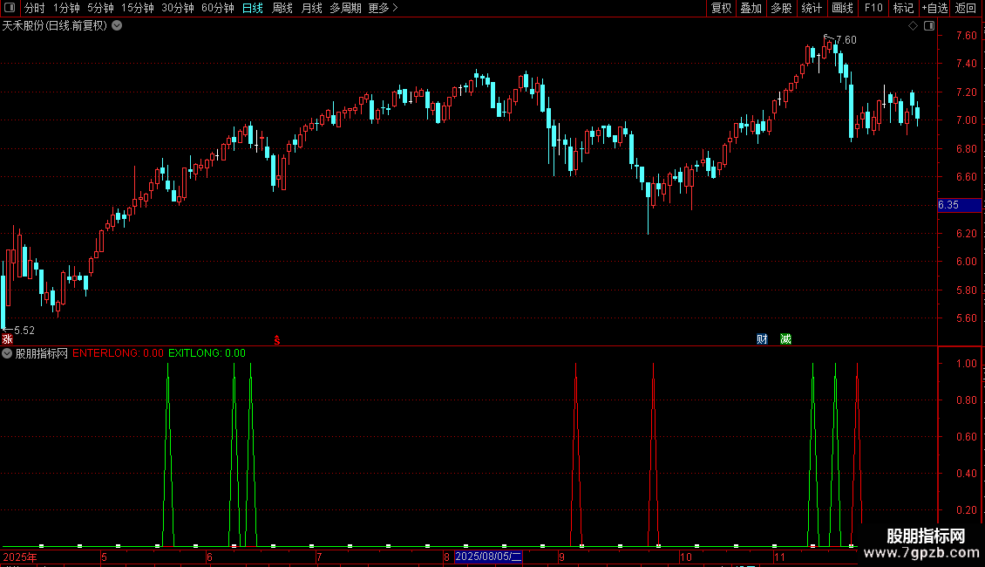
Task: Click the 复权 adjustment button
Action: coord(721,8)
